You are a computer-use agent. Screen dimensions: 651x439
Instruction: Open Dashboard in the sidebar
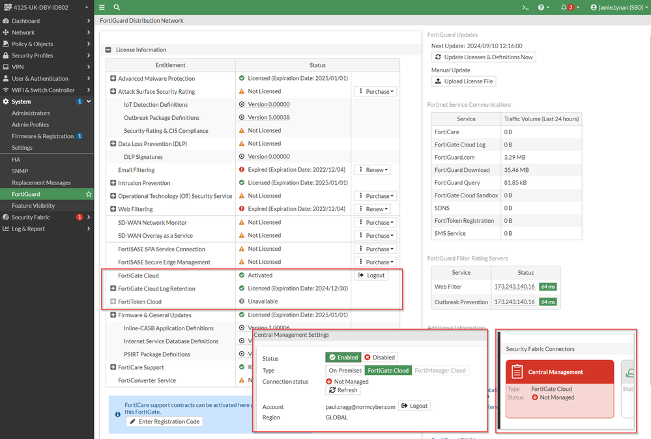point(46,21)
